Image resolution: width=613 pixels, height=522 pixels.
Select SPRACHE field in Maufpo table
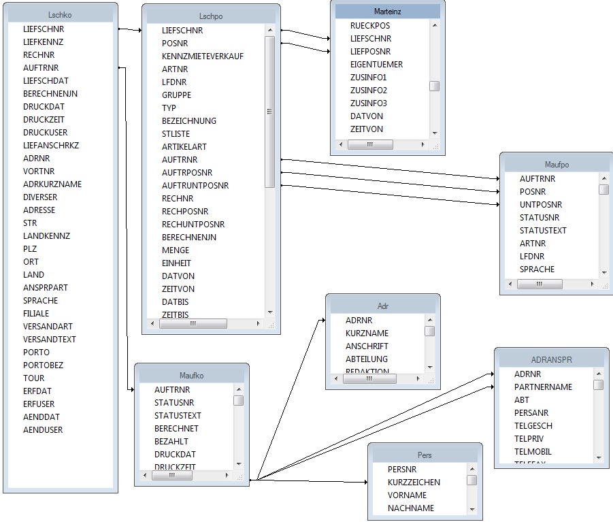tap(537, 269)
